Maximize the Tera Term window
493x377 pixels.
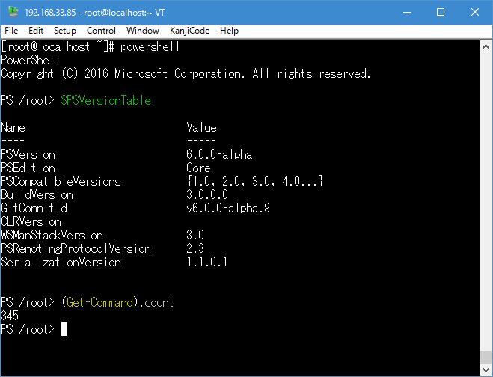point(441,12)
